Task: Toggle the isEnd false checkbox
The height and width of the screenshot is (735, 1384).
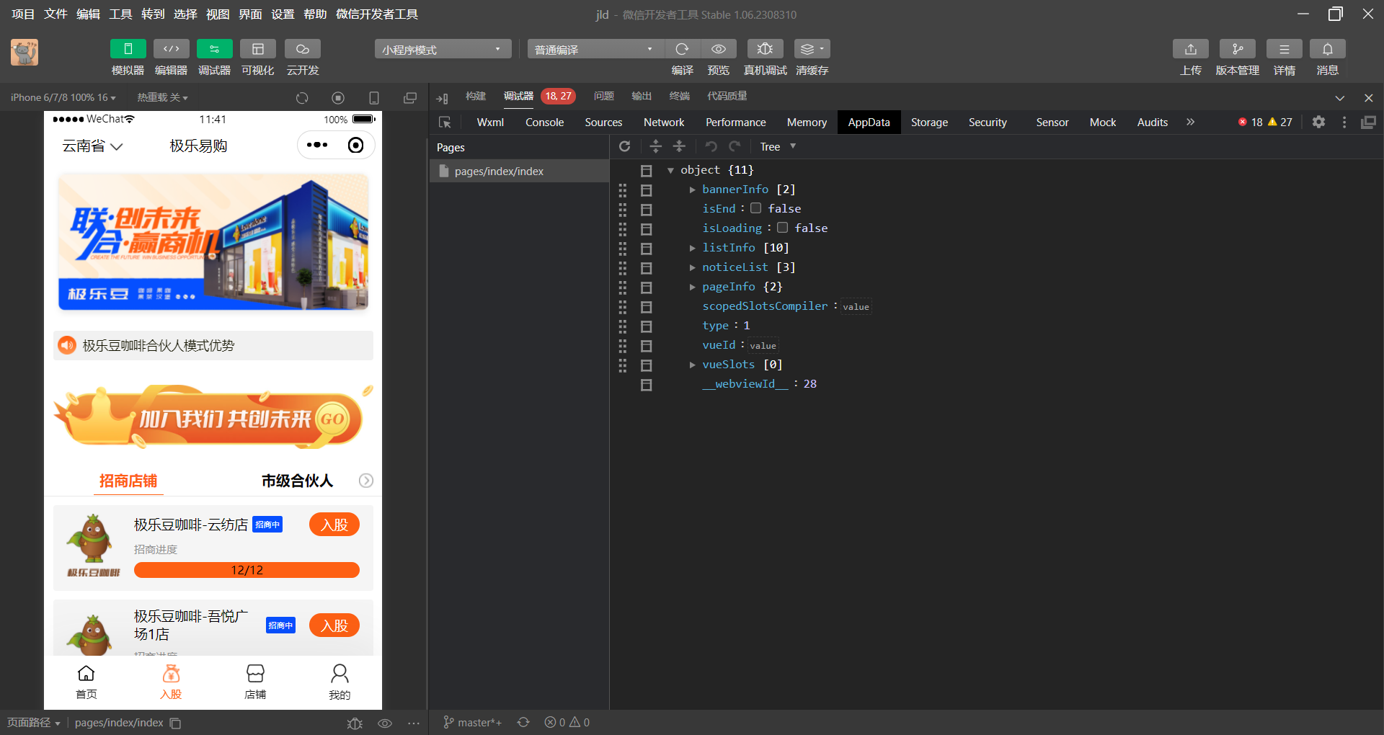Action: coord(755,208)
